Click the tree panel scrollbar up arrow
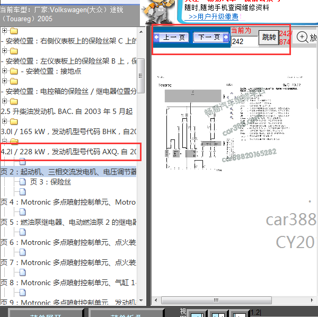318x317 pixels. (x=141, y=32)
